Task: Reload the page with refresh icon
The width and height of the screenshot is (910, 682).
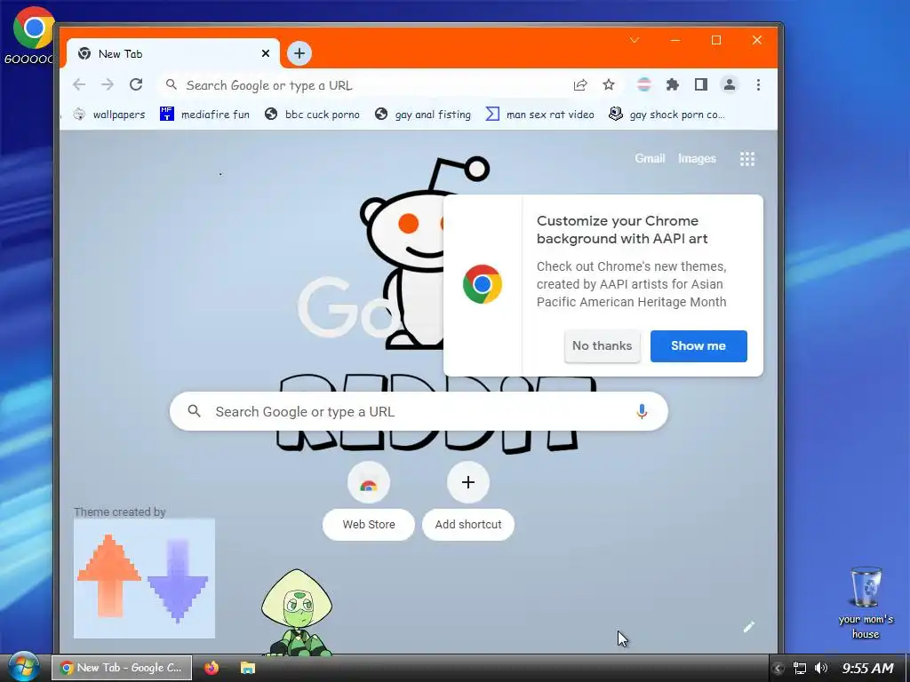Action: (x=136, y=84)
